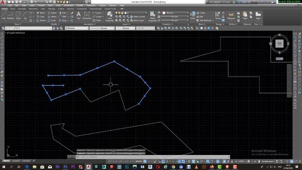This screenshot has height=170, width=302.
Task: Open the File menu
Action: pos(10,6)
